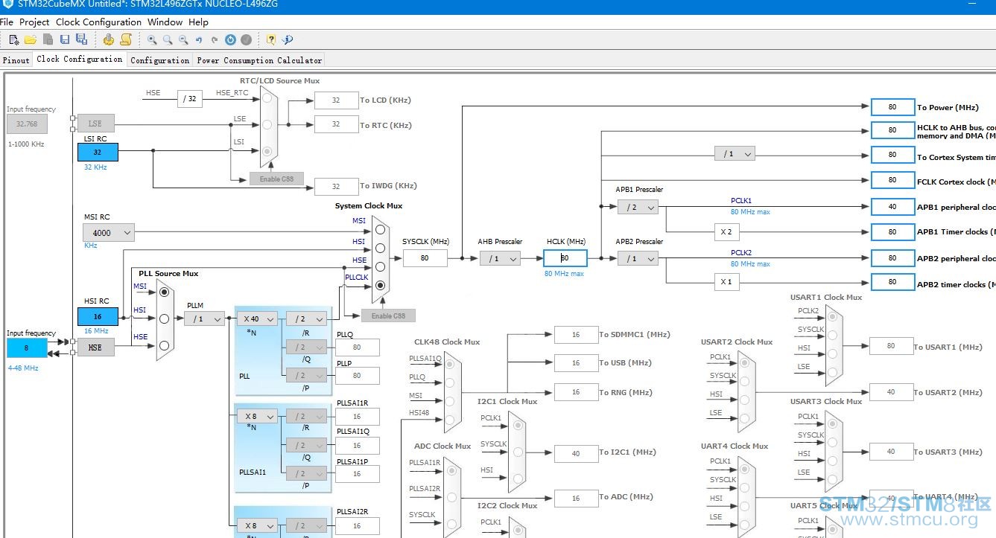The width and height of the screenshot is (996, 538).
Task: Click the SYSCLK (MHz) value field
Action: pyautogui.click(x=425, y=258)
